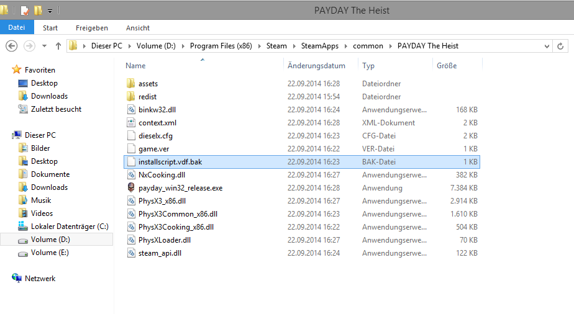Open Desktop under Dieser PC
Viewport: 574px width, 314px height.
click(44, 161)
